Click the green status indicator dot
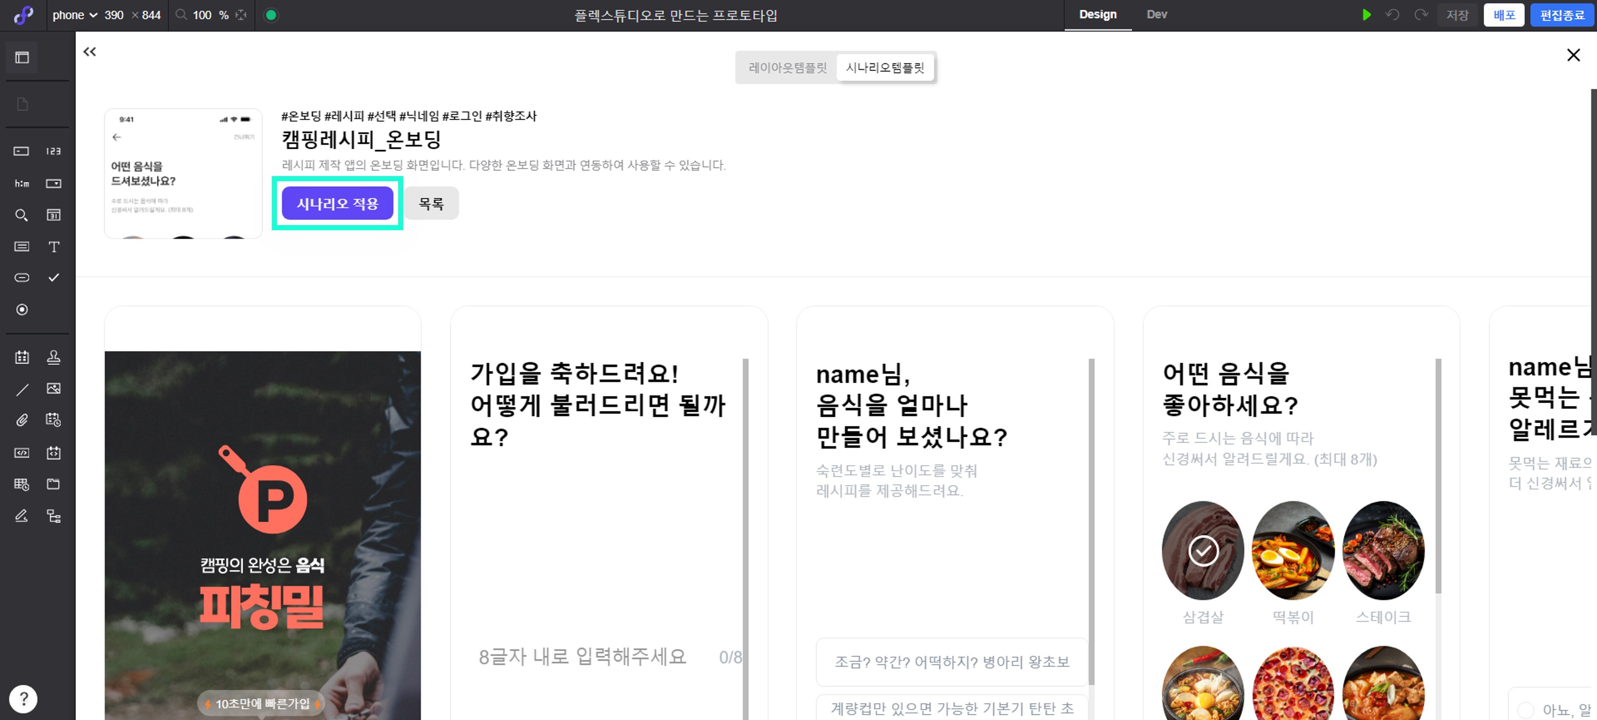Screen dimensions: 1597x720 (x=271, y=15)
